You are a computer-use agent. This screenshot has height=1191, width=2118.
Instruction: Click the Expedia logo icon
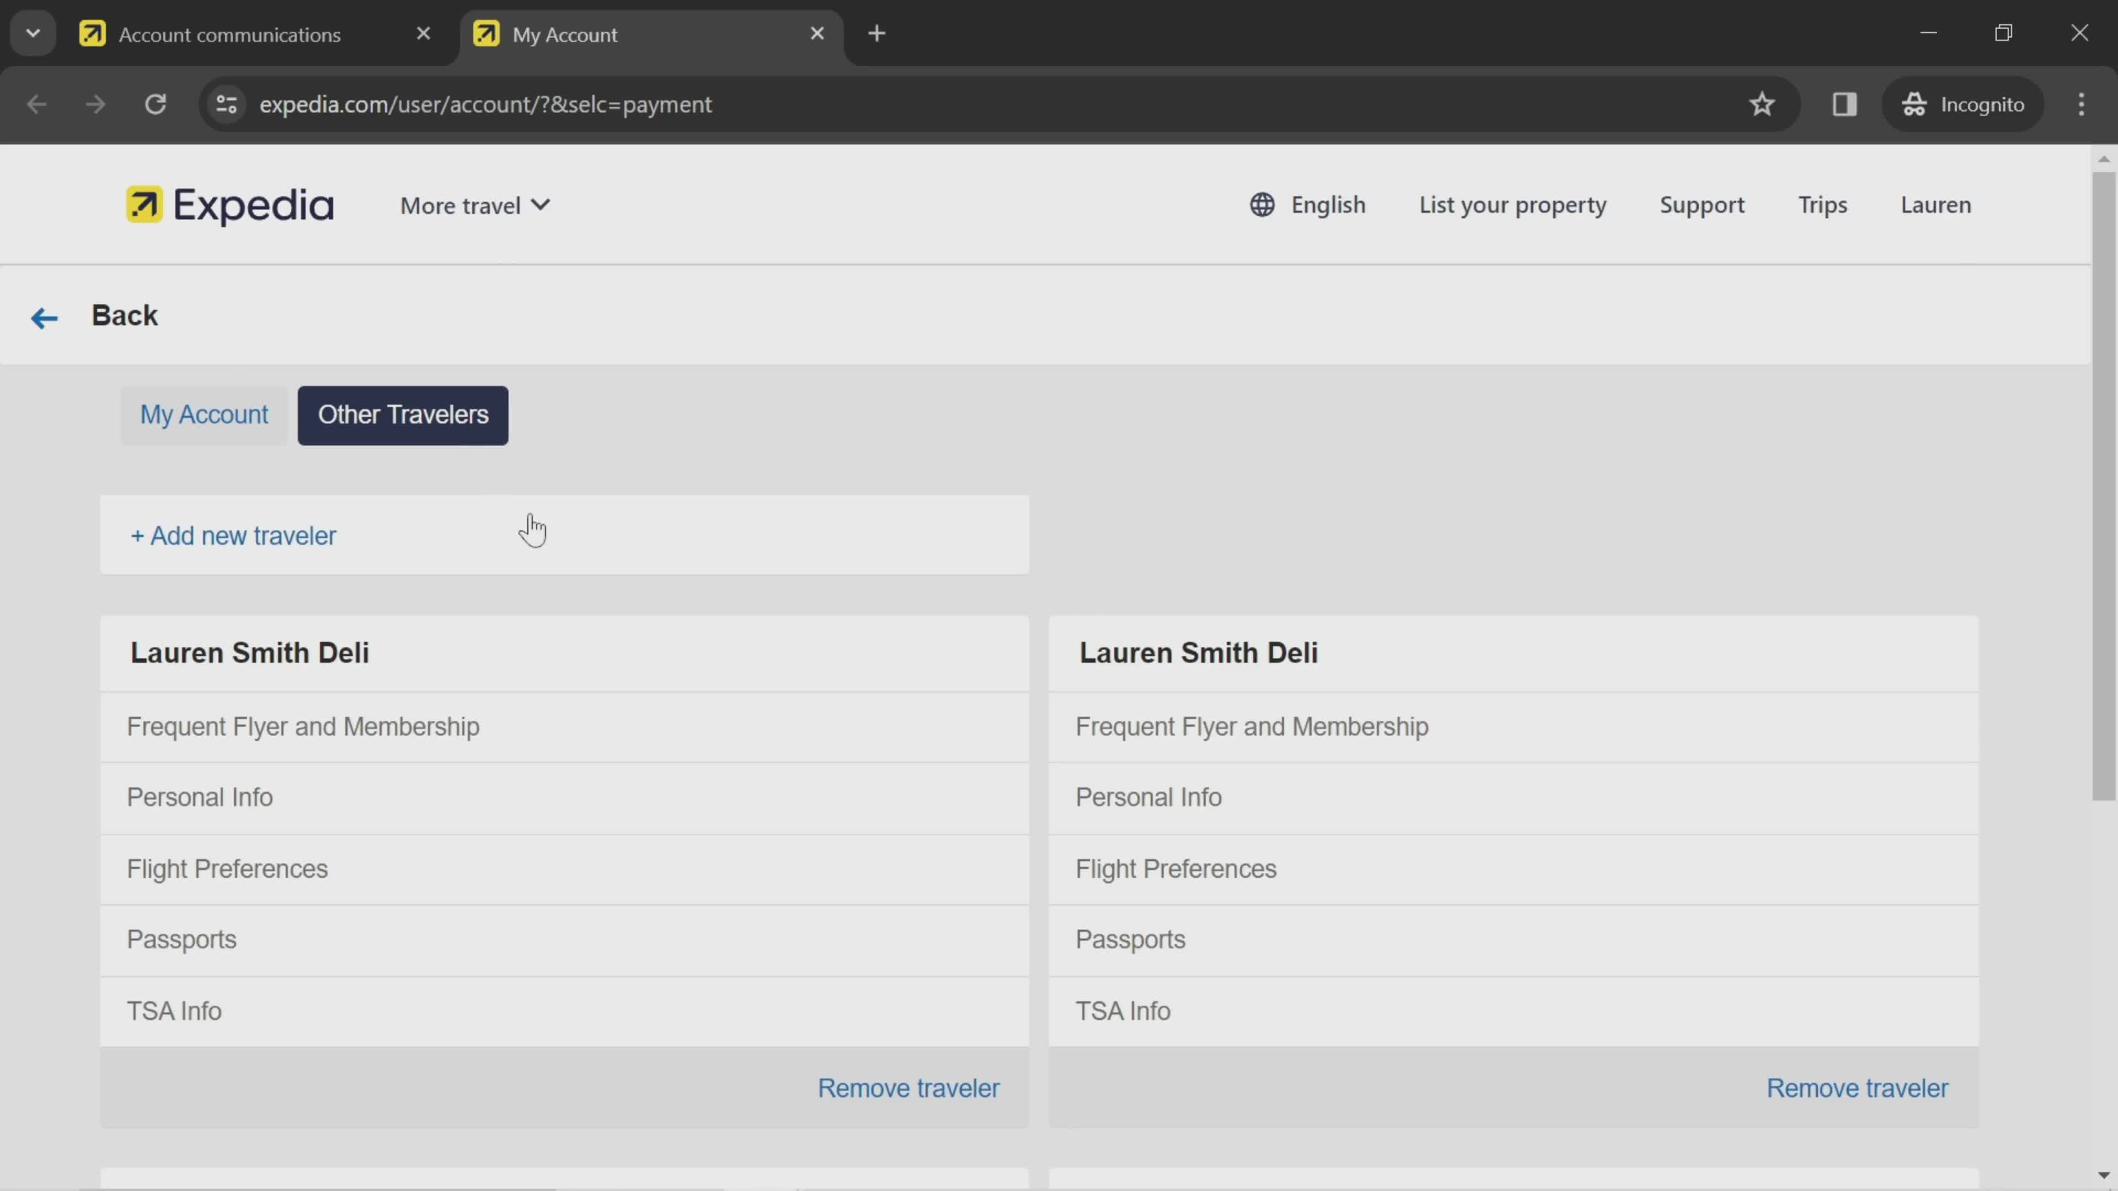coord(147,205)
